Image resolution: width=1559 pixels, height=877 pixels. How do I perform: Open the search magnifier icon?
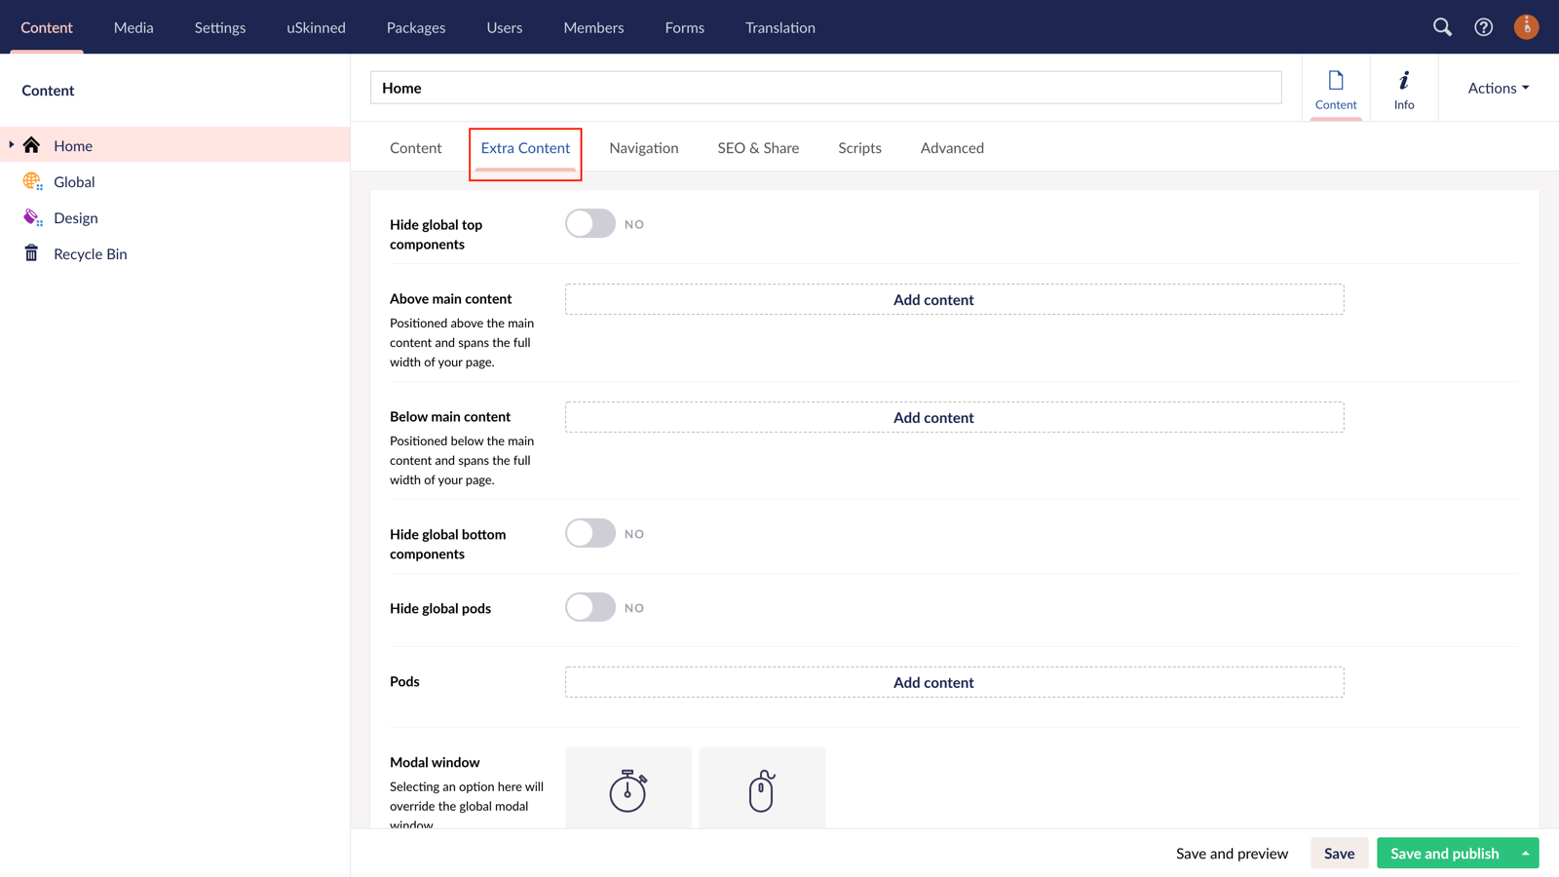(1442, 27)
